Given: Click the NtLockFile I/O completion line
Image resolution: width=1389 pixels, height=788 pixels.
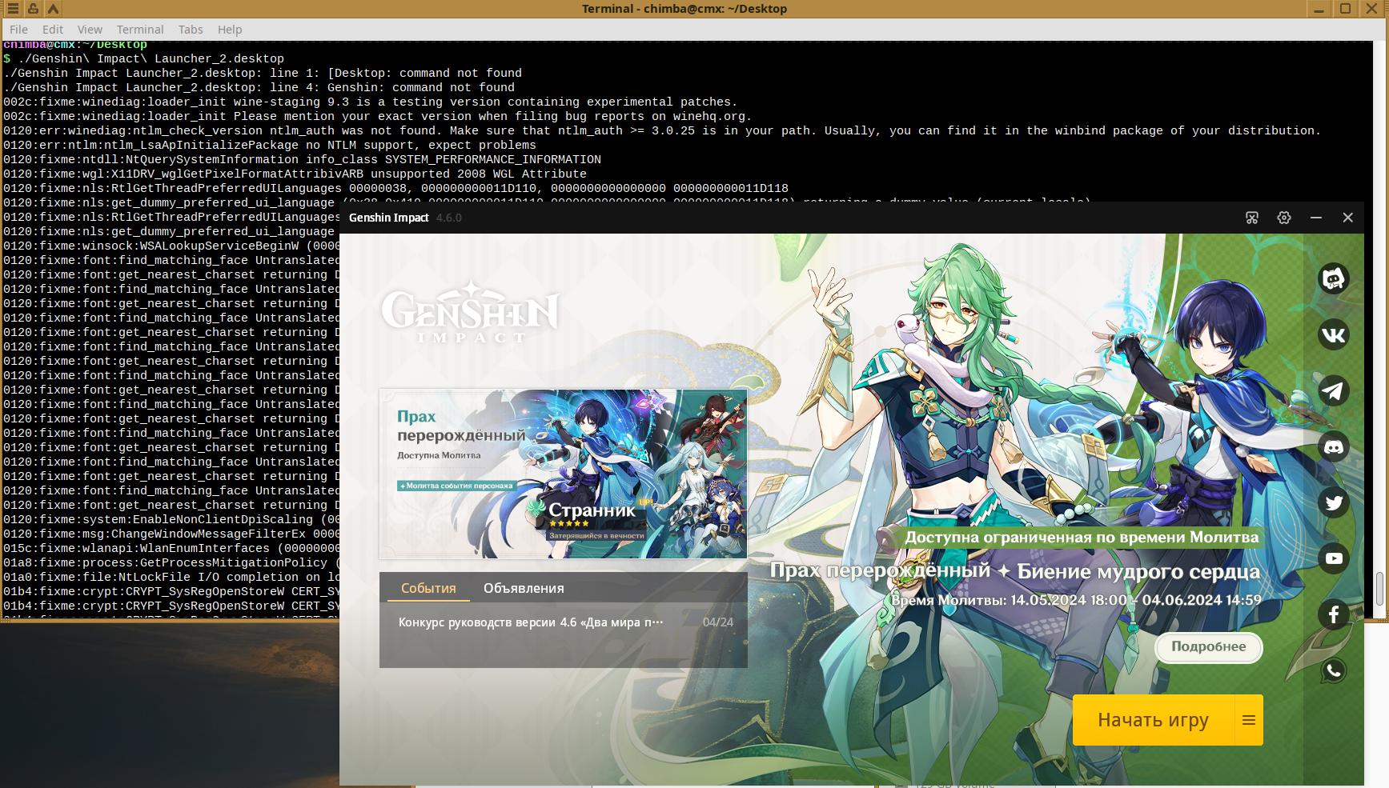Looking at the screenshot, I should coord(171,577).
